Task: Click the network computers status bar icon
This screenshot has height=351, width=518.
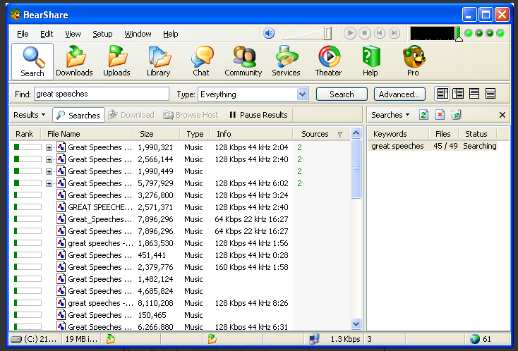Action: point(314,339)
